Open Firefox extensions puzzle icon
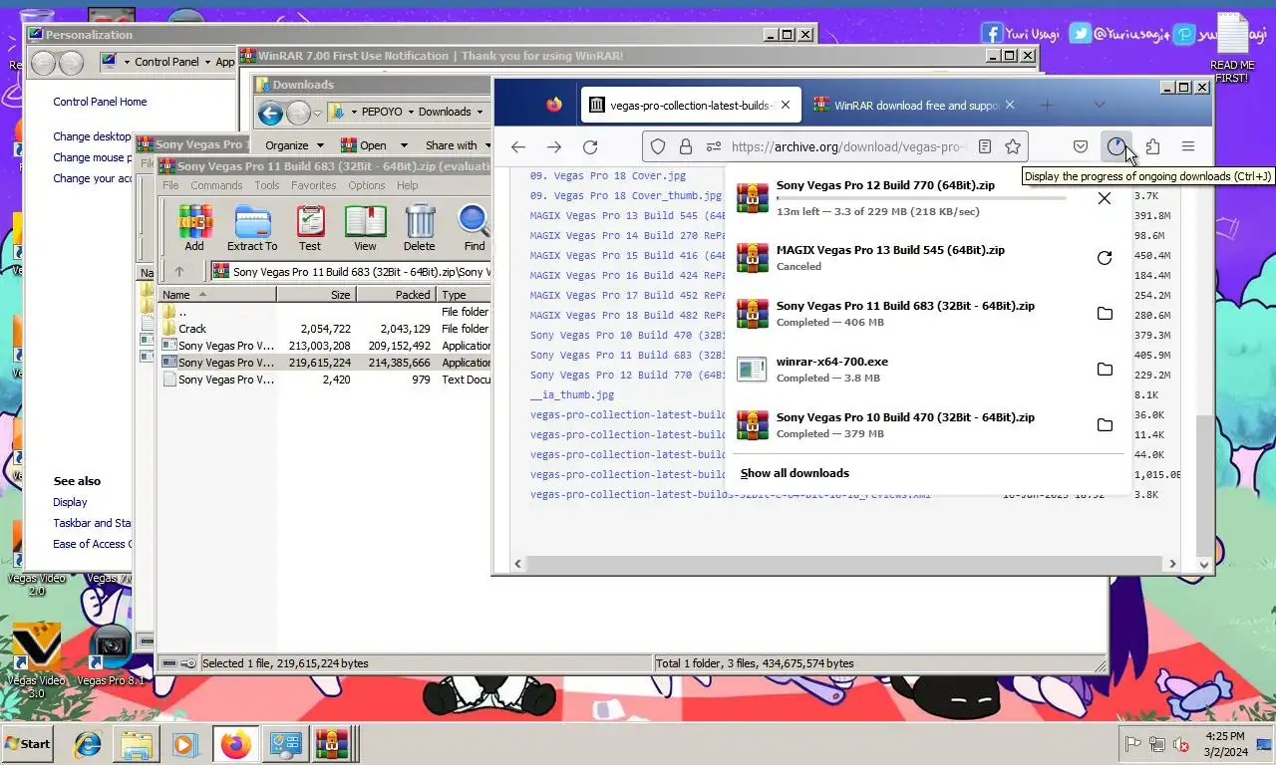 (x=1152, y=146)
